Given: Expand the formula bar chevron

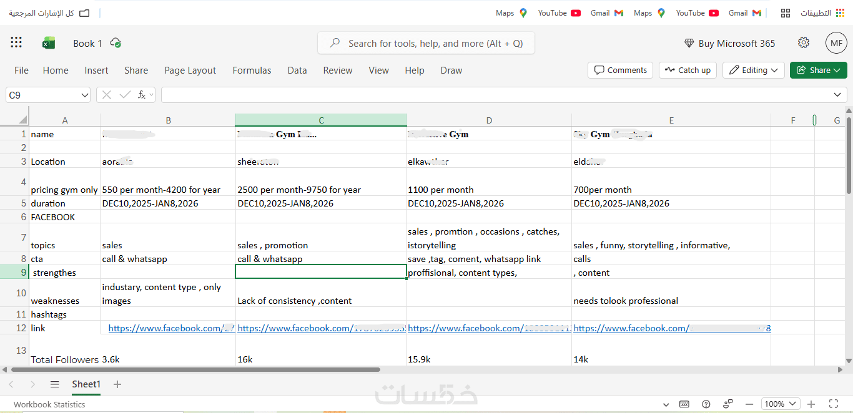Looking at the screenshot, I should coord(837,95).
